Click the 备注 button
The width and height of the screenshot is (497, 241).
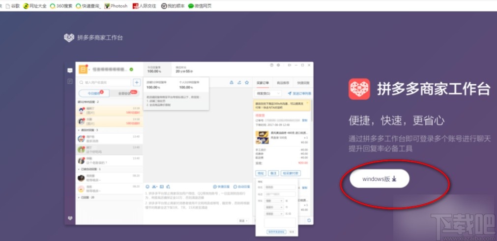pos(273,173)
